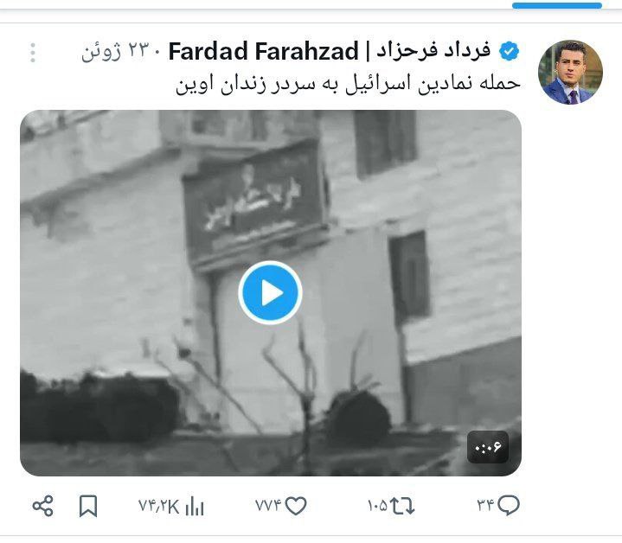The height and width of the screenshot is (543, 622).
Task: Click the video duration badge
Action: (488, 447)
